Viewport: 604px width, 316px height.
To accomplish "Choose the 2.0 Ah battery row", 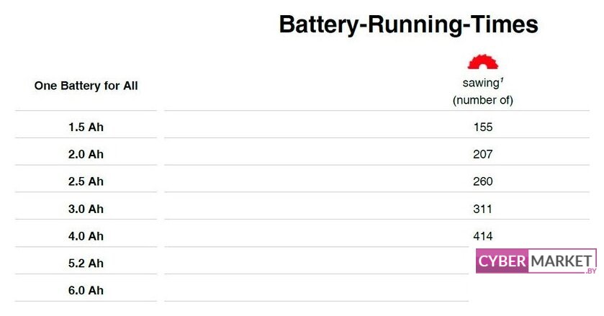I will pos(86,155).
